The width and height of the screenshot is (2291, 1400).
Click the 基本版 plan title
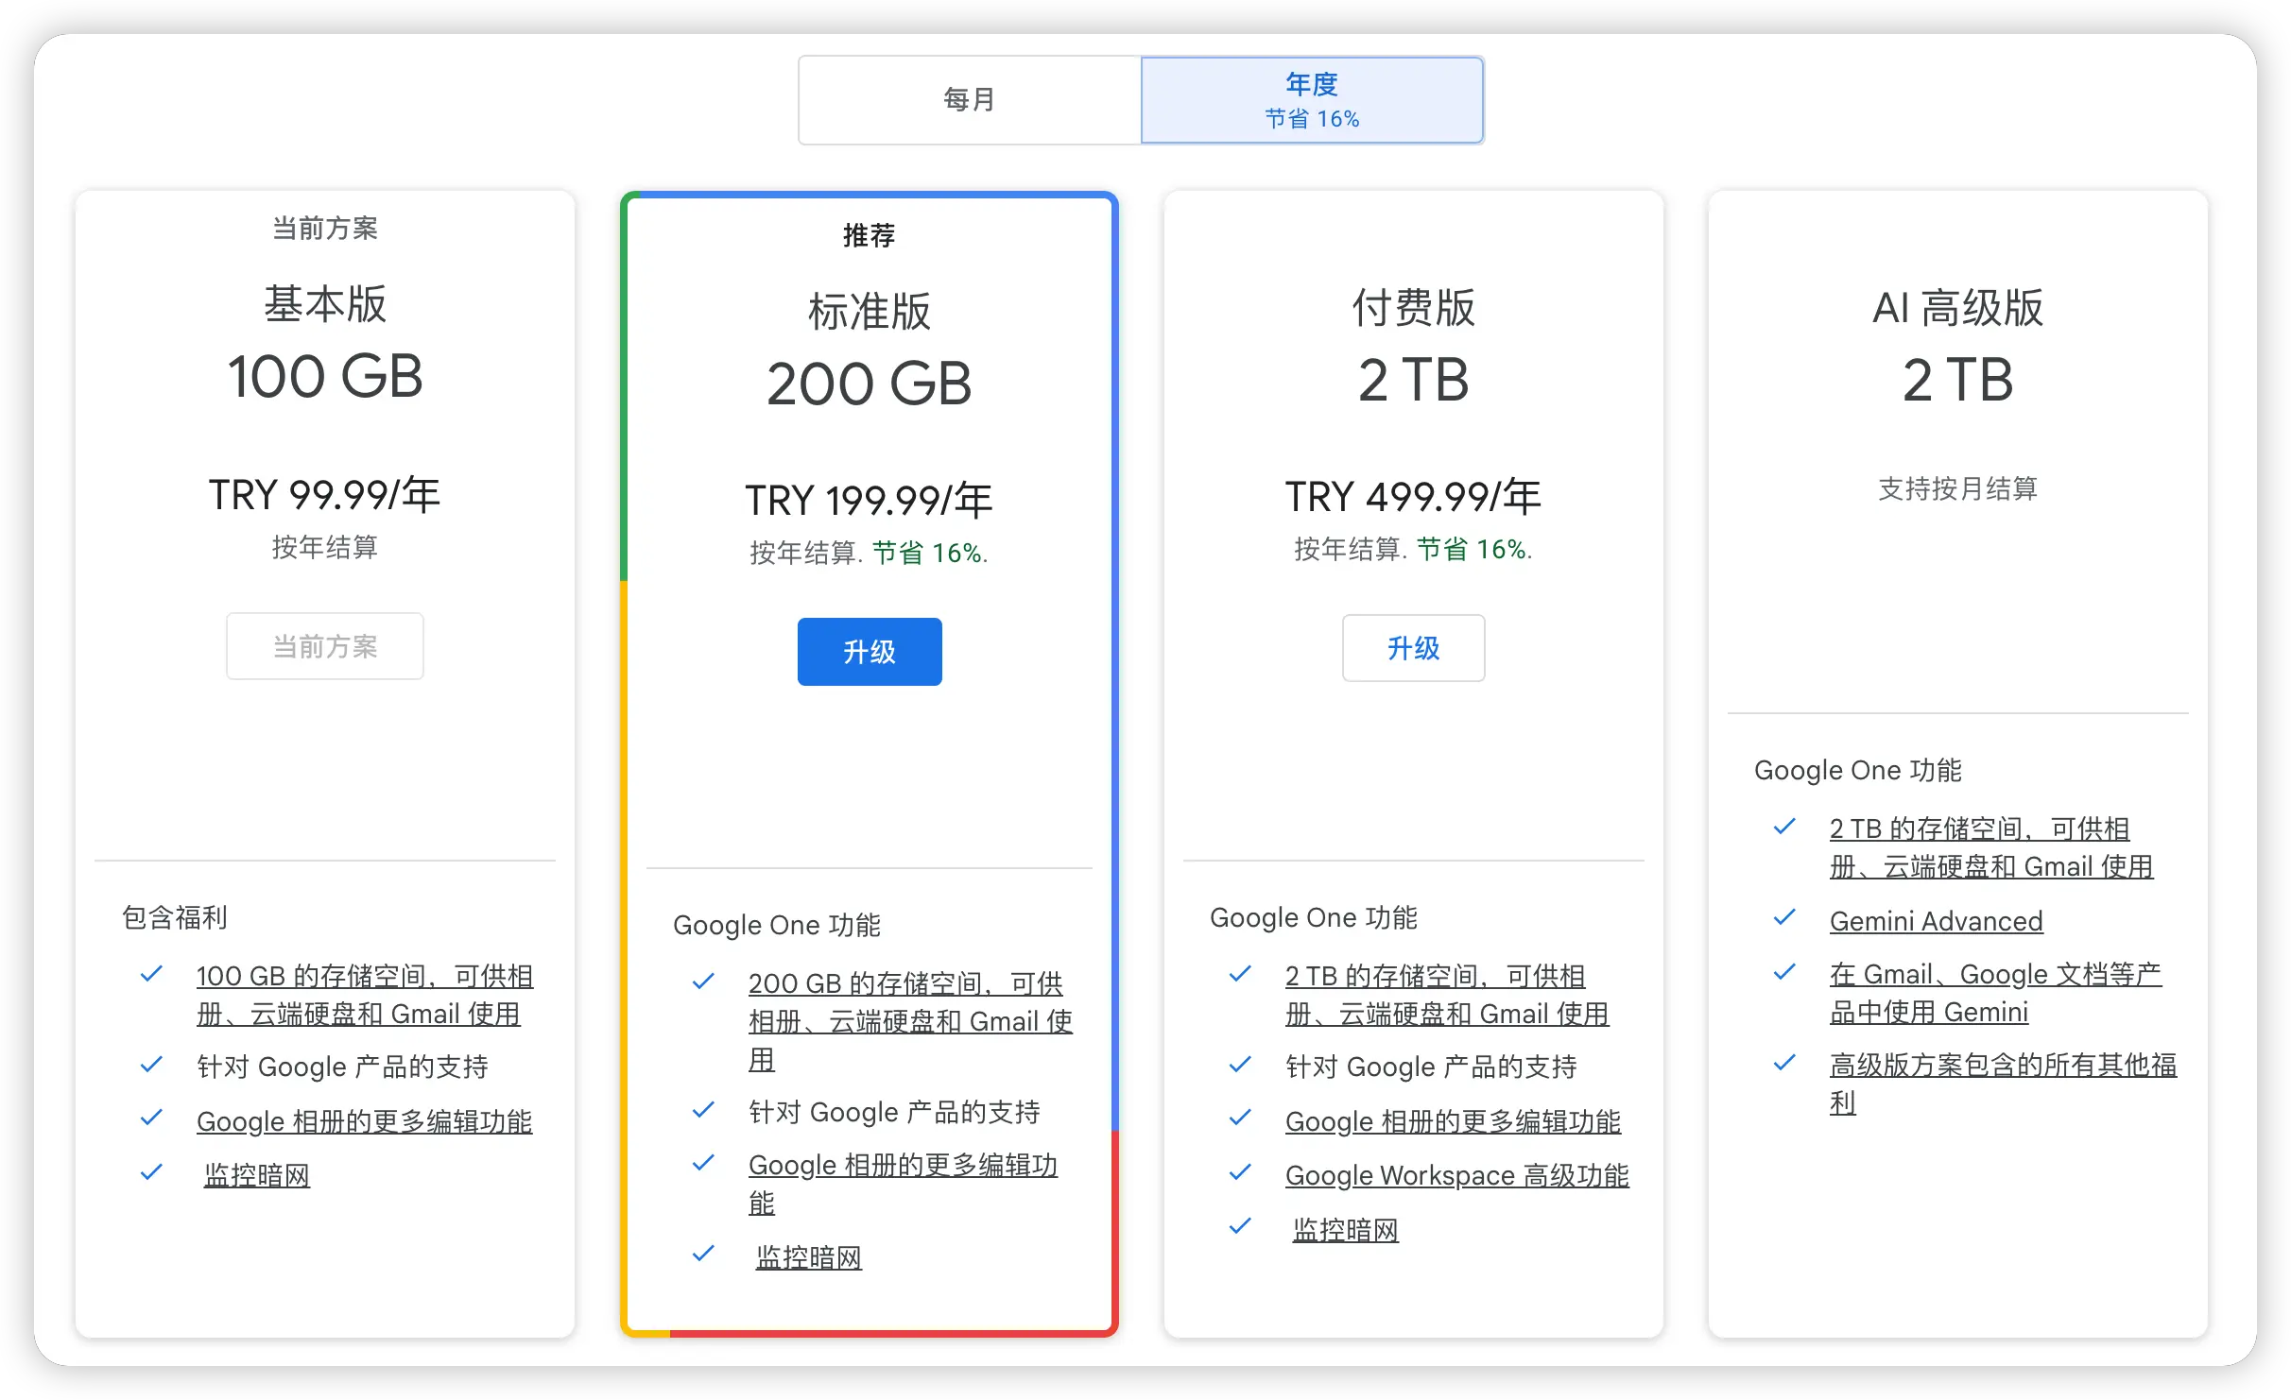[x=325, y=304]
